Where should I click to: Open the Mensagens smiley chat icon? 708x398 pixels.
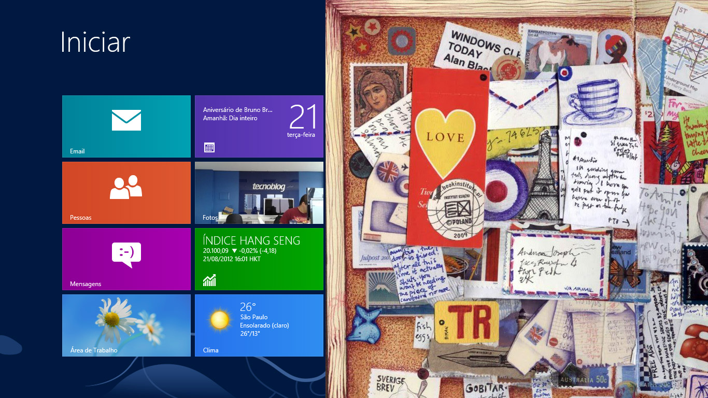pos(126,255)
